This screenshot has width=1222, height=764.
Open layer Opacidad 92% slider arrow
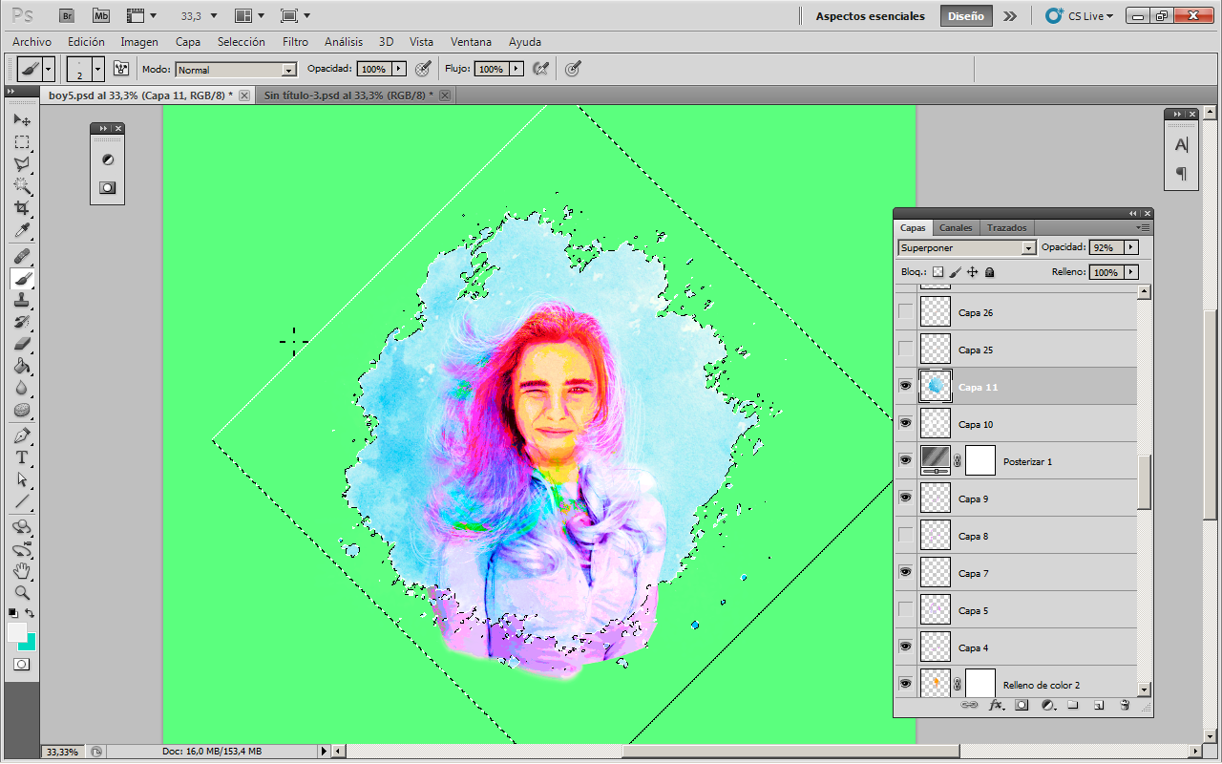pos(1131,247)
